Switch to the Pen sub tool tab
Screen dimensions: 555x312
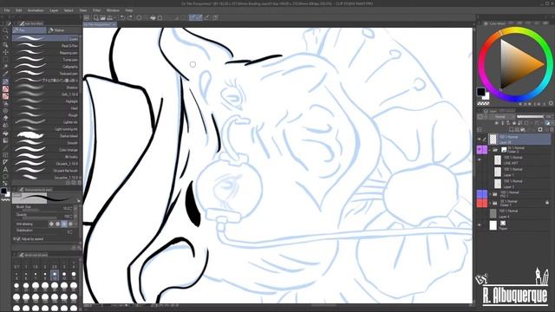(29, 30)
